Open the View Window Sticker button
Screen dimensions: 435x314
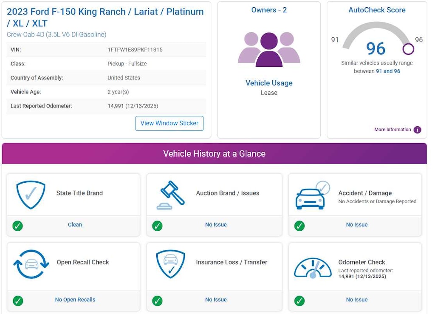169,123
